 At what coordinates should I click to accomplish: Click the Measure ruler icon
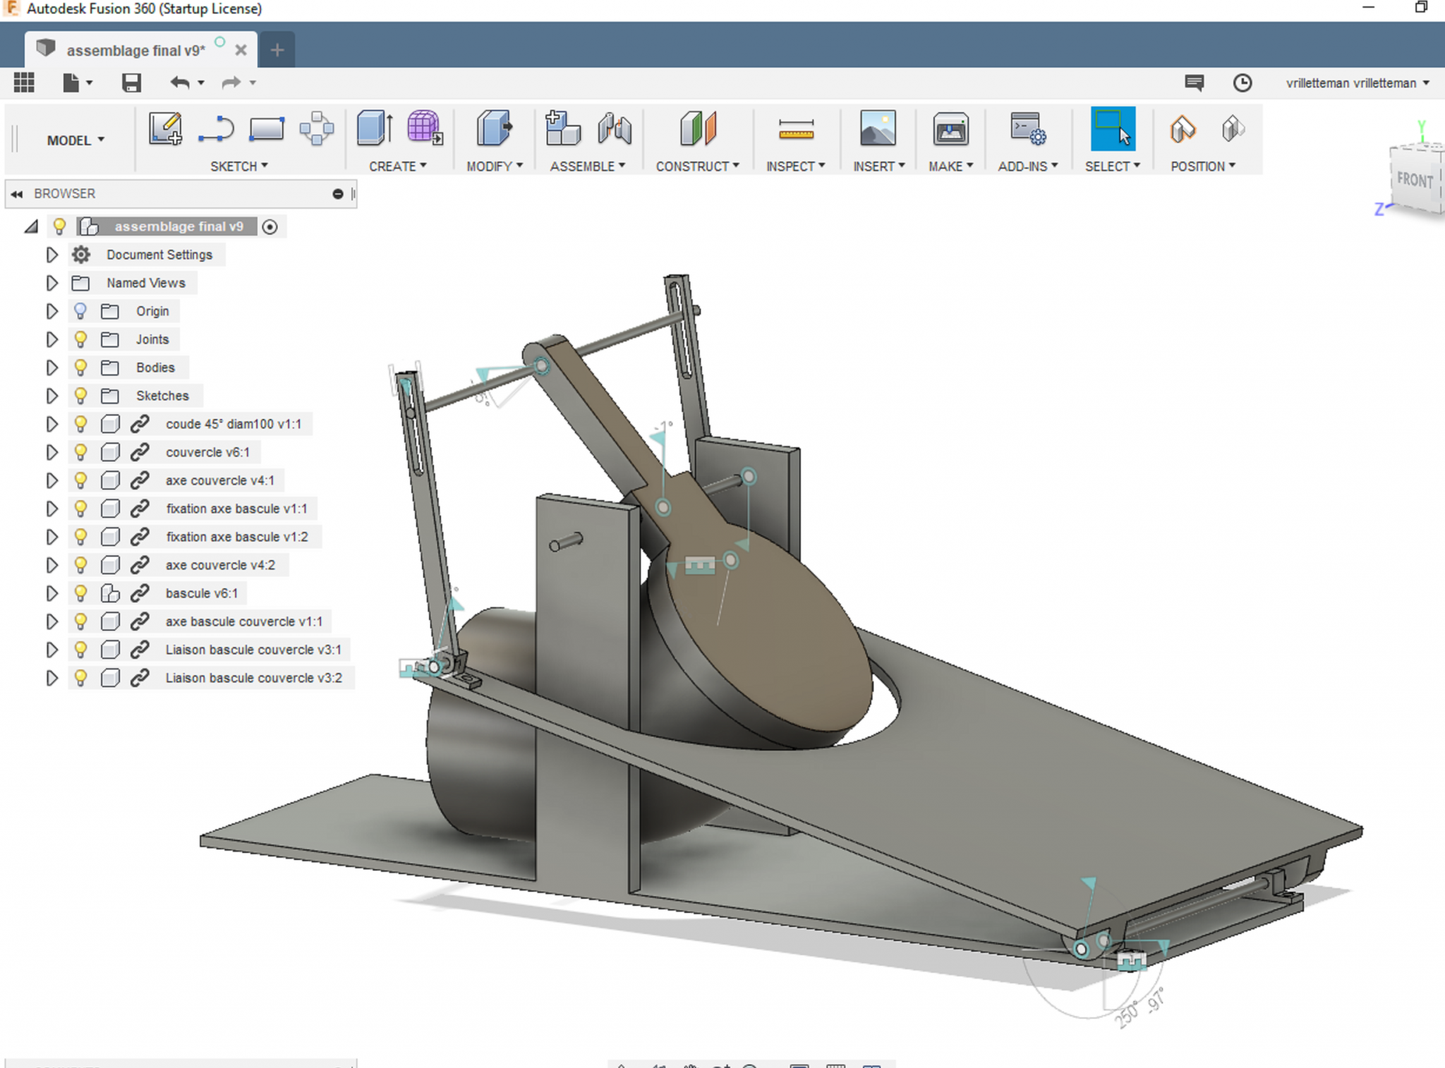pyautogui.click(x=796, y=129)
